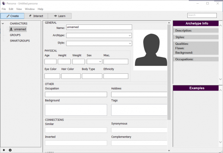Click the Tags text area
Image resolution: width=223 pixels, height=153 pixels.
coord(139,110)
